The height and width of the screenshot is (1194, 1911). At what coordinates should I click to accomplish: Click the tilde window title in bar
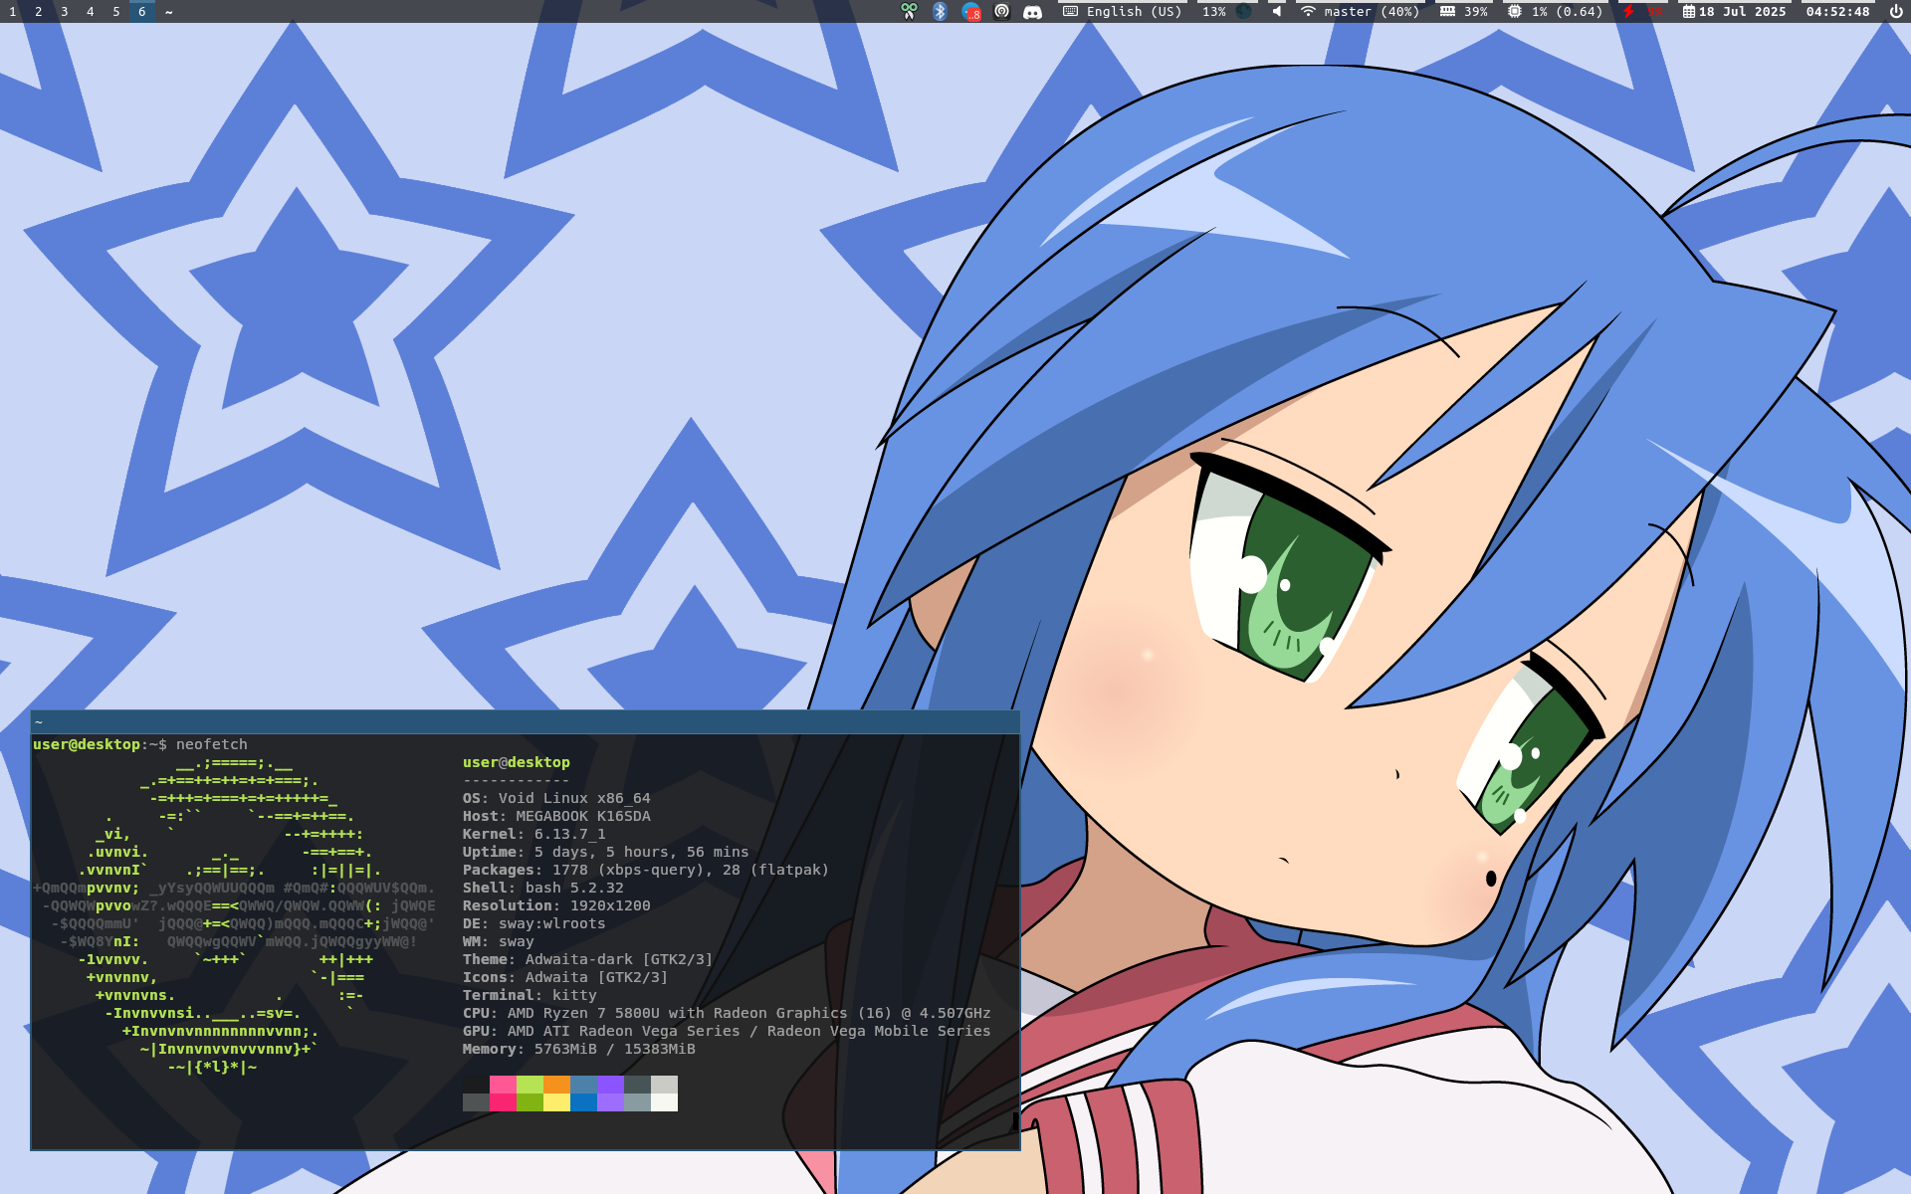pos(168,12)
